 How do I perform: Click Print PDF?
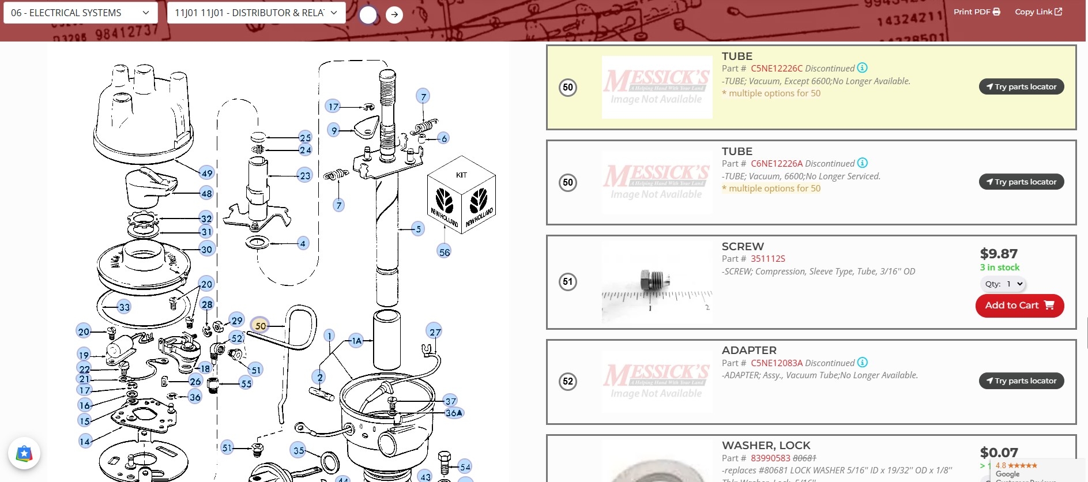pos(977,12)
